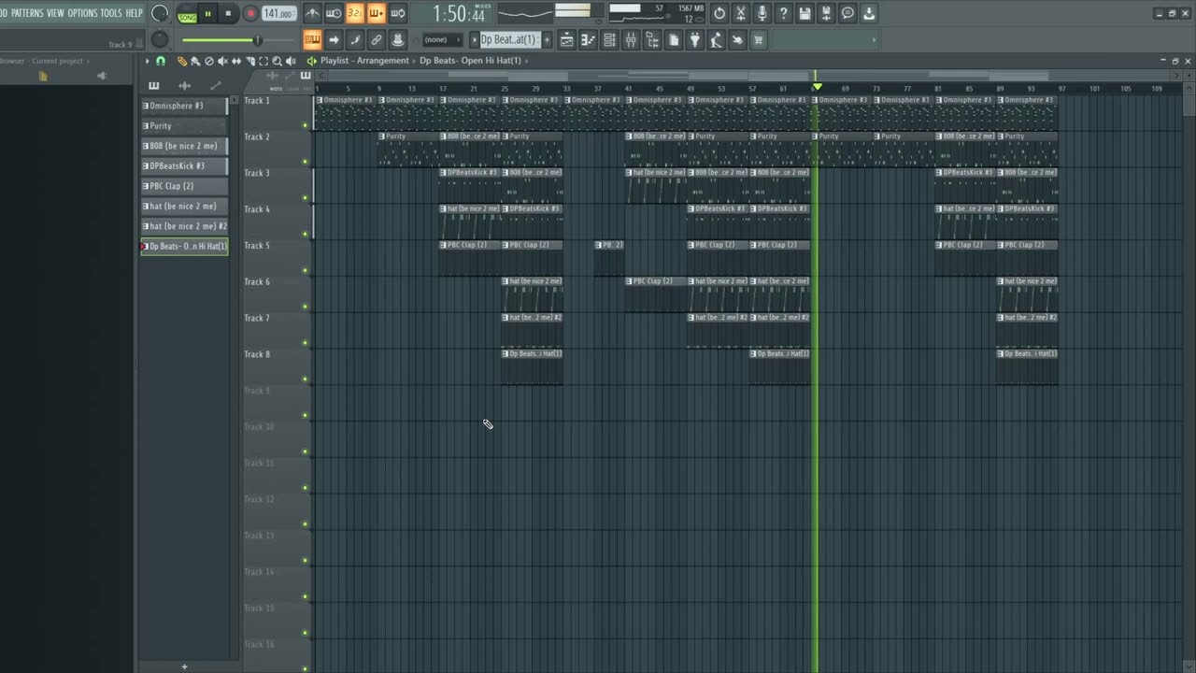Image resolution: width=1196 pixels, height=673 pixels.
Task: Mute Track 5 using its green dot
Action: pos(305,270)
